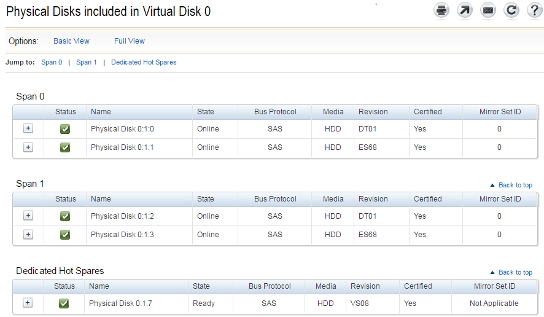Switch to Basic View option
Image resolution: width=544 pixels, height=317 pixels.
pos(71,41)
